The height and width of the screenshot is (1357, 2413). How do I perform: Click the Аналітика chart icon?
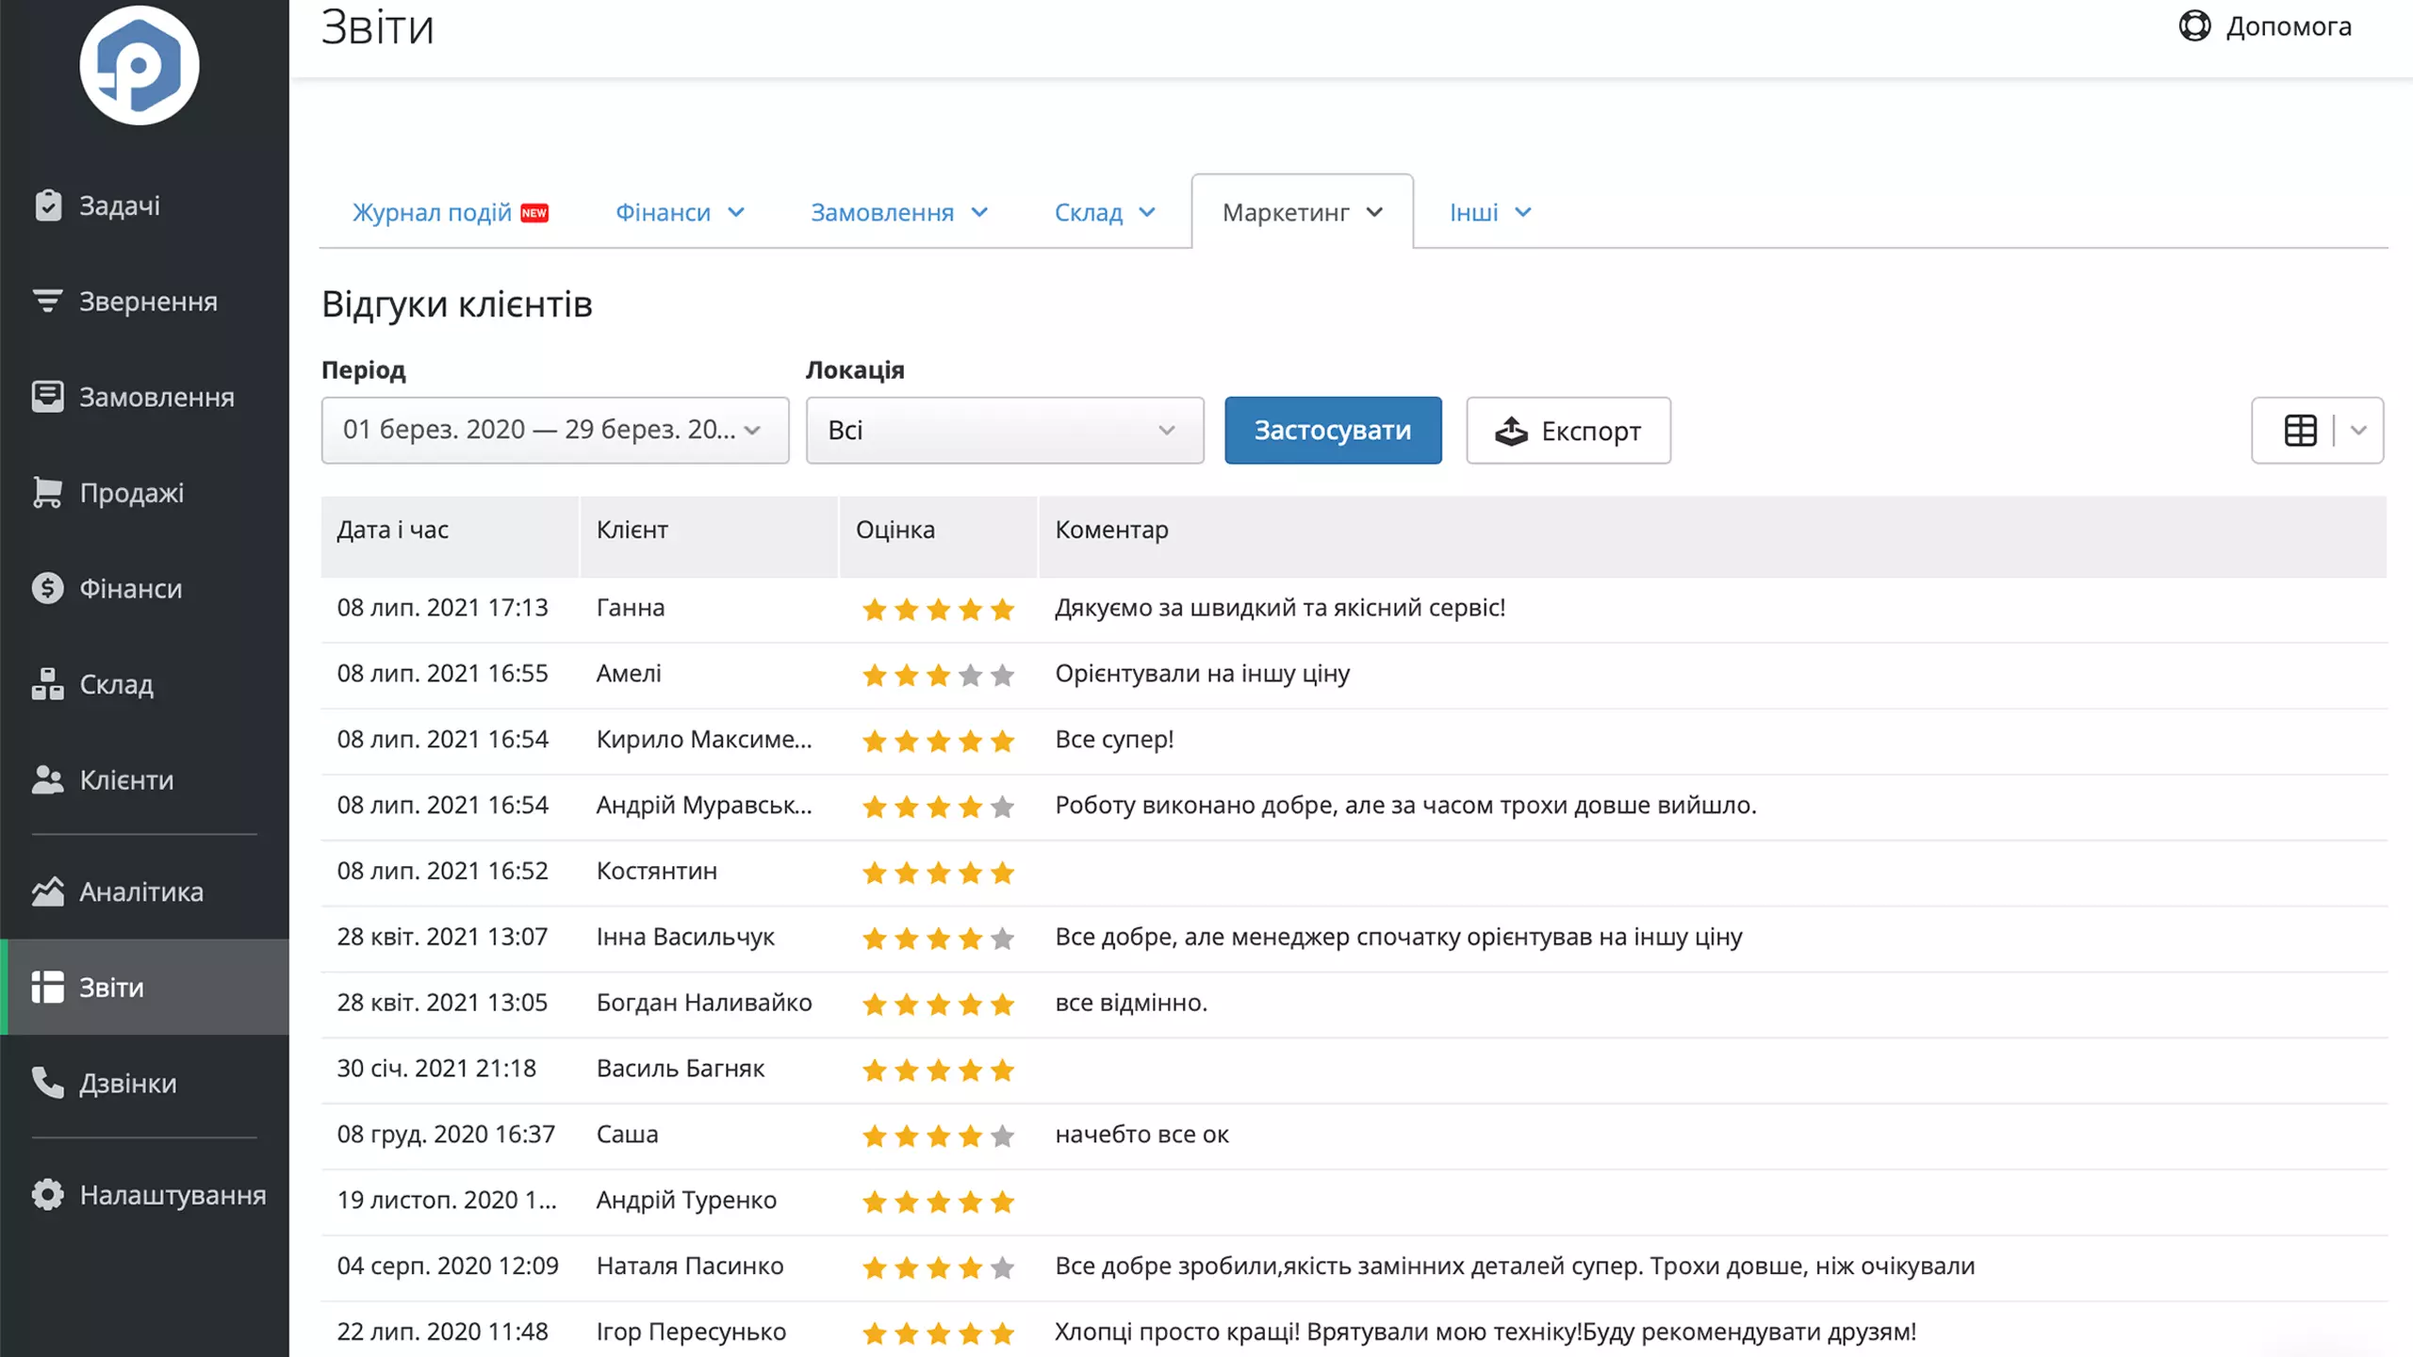click(x=47, y=891)
